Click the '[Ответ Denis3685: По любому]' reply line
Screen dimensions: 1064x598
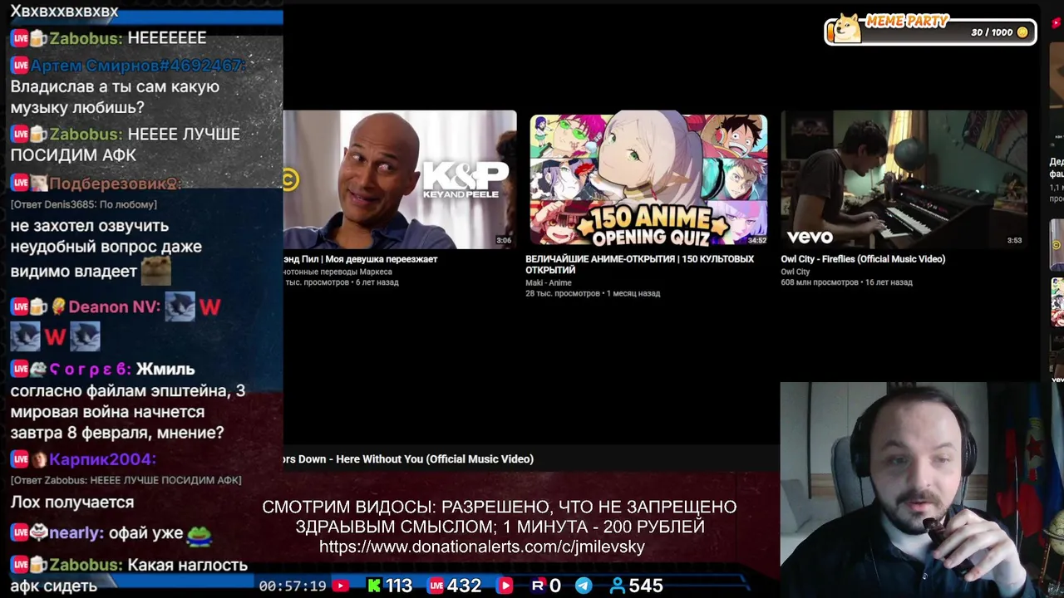point(83,204)
